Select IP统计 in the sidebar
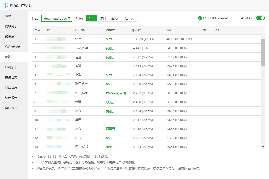 pyautogui.click(x=14, y=57)
